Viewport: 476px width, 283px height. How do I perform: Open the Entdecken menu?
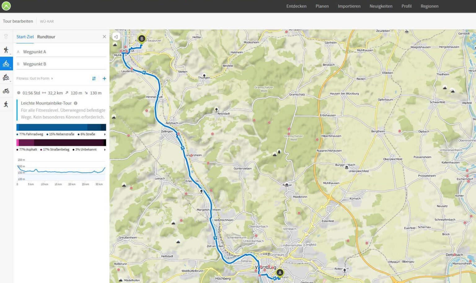(x=296, y=6)
